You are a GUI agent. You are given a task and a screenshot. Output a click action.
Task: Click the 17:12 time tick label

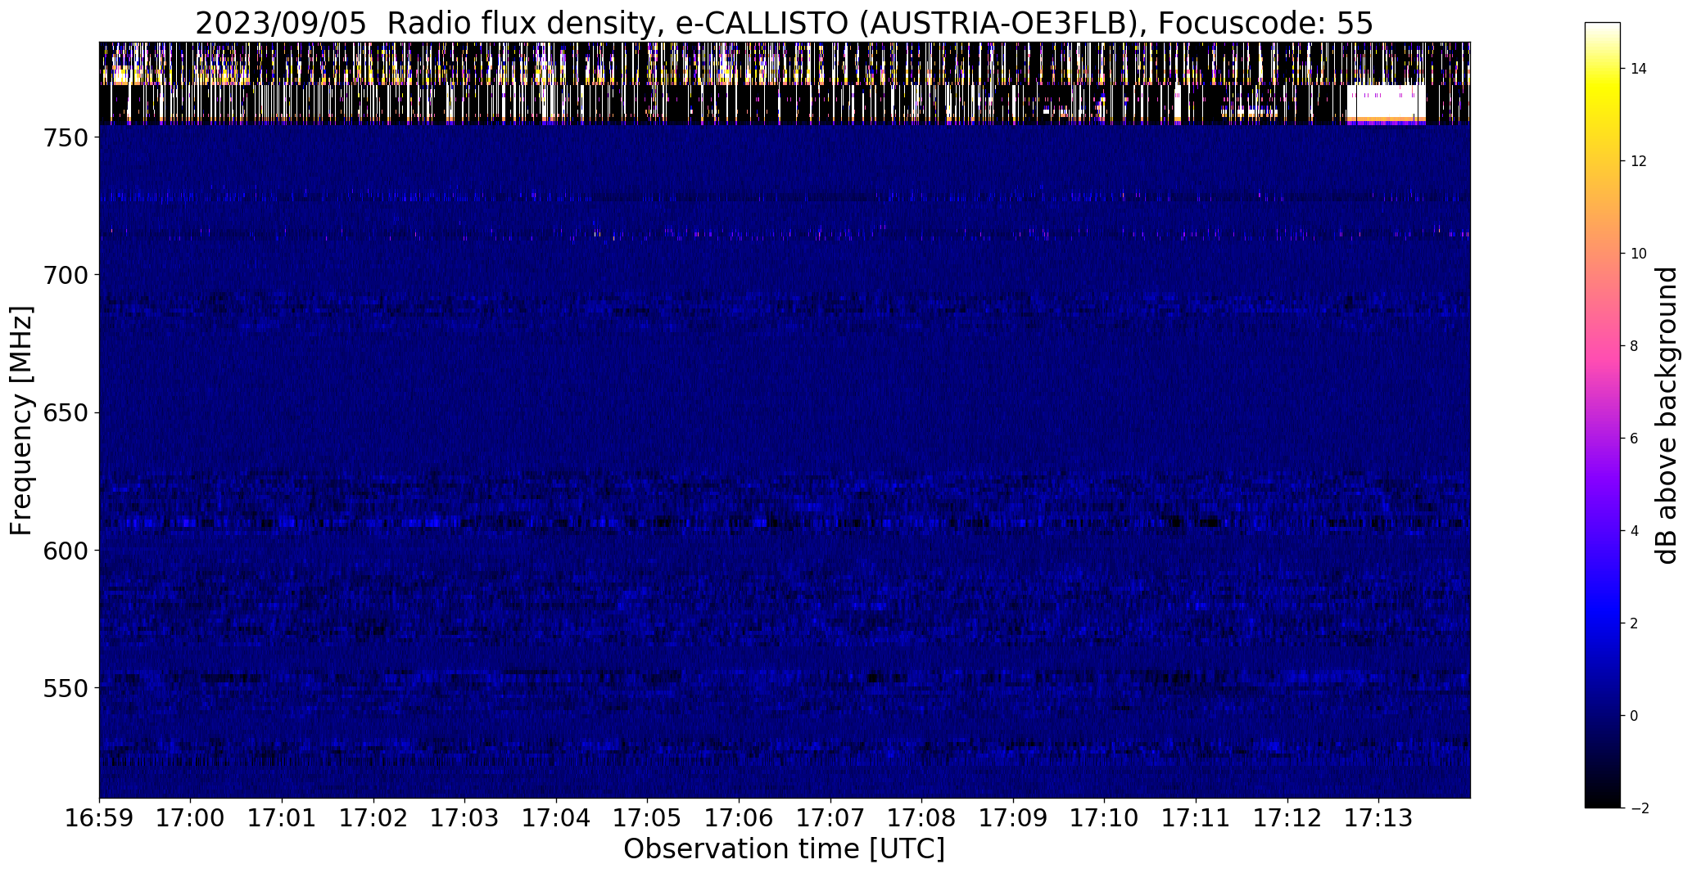pos(1287,818)
